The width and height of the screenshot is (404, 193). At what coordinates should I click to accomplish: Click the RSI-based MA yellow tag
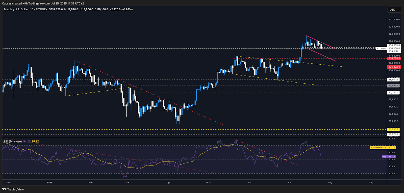(378, 148)
